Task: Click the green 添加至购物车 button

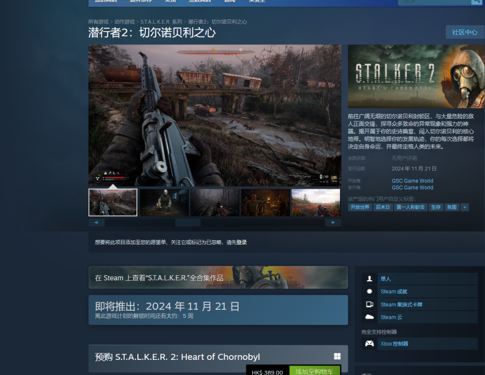Action: click(314, 371)
